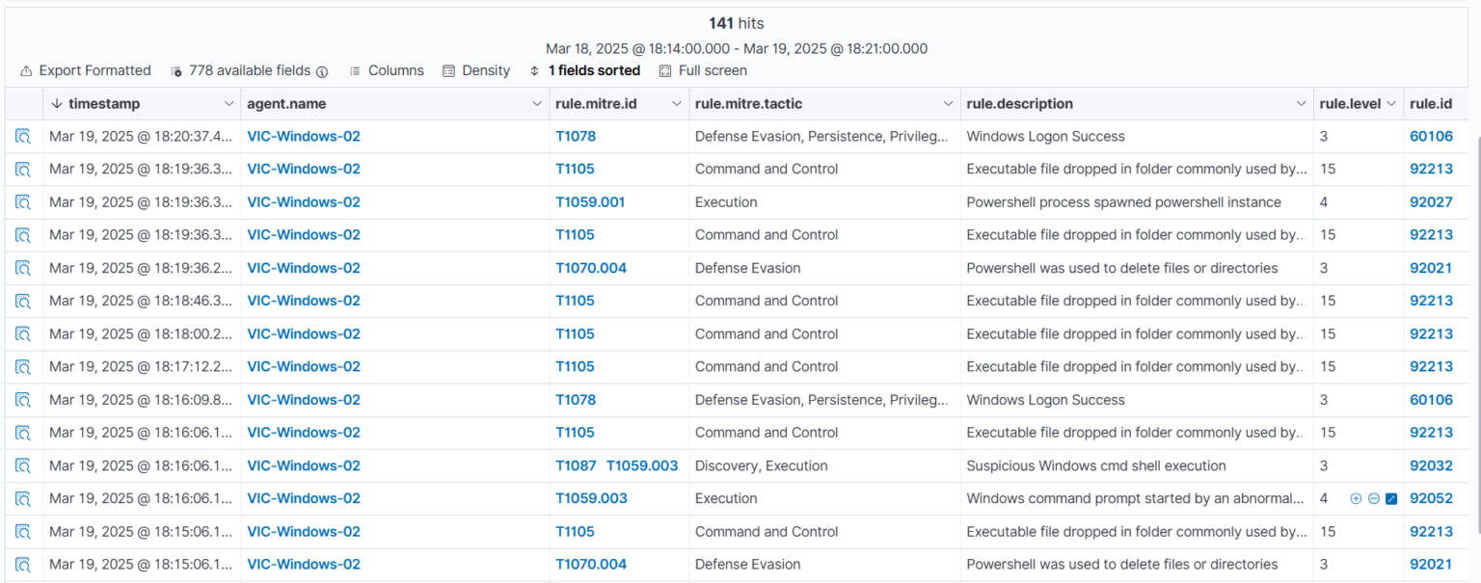Open rule ID 60106 link
Viewport: 1481px width, 583px height.
pos(1431,136)
